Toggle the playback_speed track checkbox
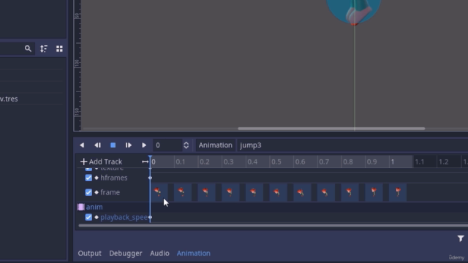This screenshot has width=468, height=263. (88, 218)
